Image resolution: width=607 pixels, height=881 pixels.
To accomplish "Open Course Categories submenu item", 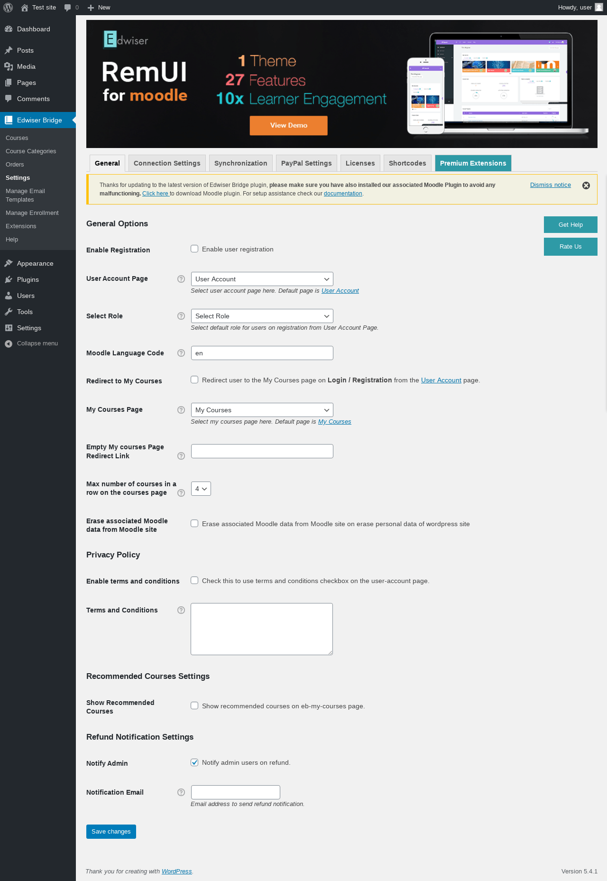I will click(31, 151).
